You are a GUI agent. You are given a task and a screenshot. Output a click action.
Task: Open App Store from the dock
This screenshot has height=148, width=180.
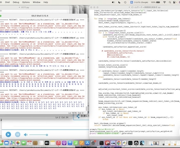(x=87, y=143)
